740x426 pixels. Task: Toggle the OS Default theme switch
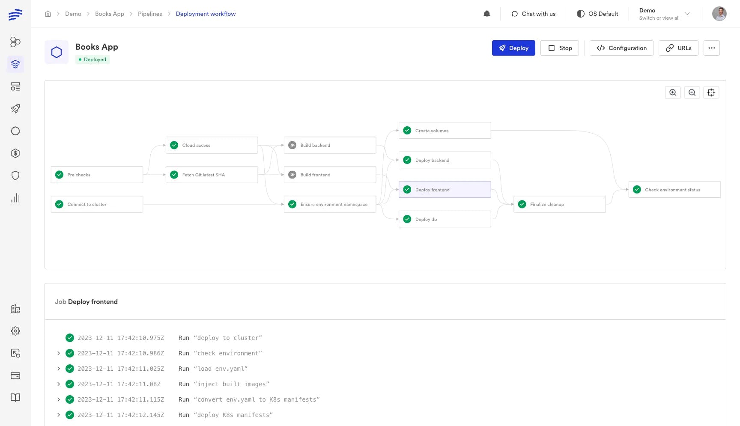point(597,14)
